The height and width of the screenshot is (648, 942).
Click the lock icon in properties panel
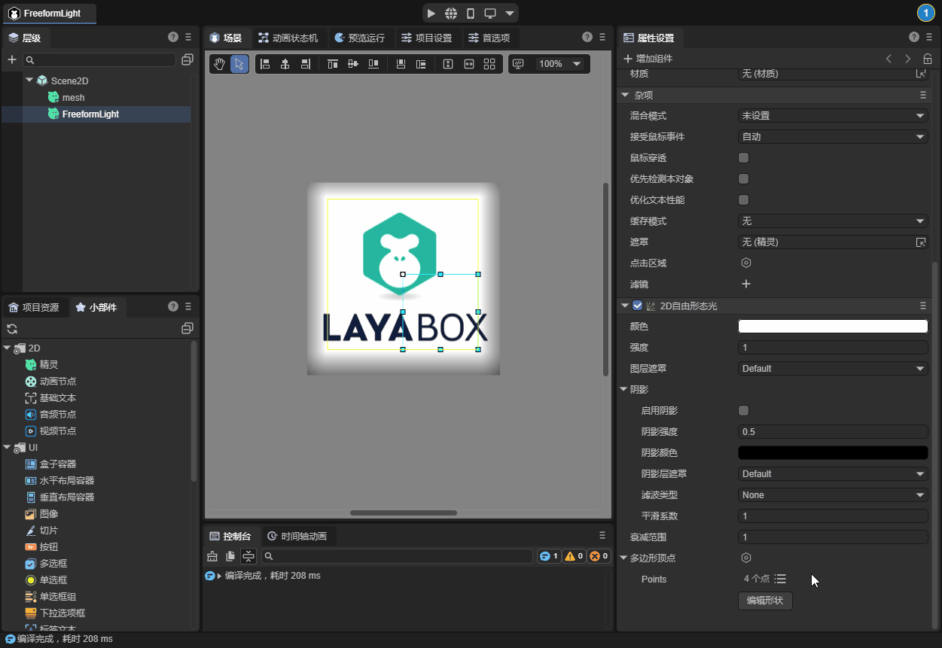[x=928, y=59]
